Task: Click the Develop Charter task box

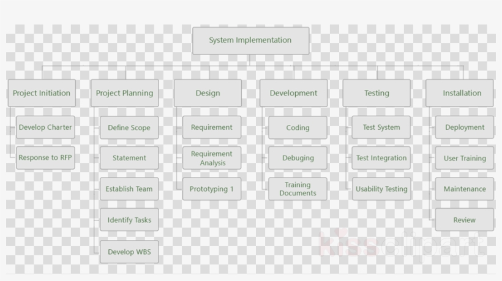Action: click(45, 127)
